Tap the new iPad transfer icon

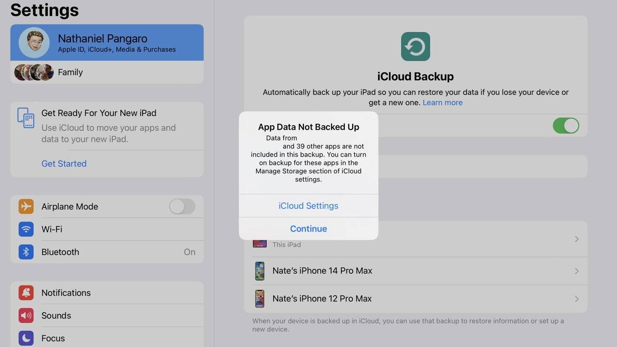coord(26,118)
